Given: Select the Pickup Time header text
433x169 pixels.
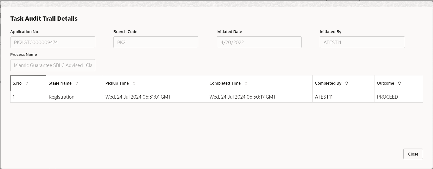Looking at the screenshot, I should coord(117,83).
